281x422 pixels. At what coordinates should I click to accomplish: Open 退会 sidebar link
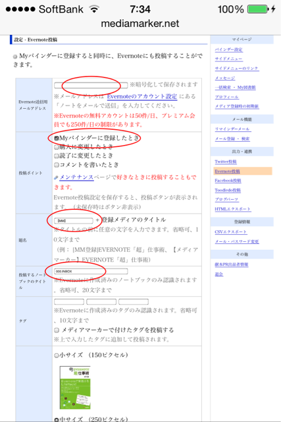point(219,274)
